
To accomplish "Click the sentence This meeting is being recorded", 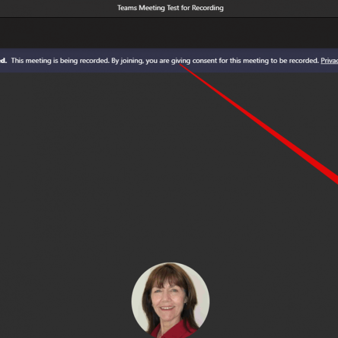I will pyautogui.click(x=60, y=61).
